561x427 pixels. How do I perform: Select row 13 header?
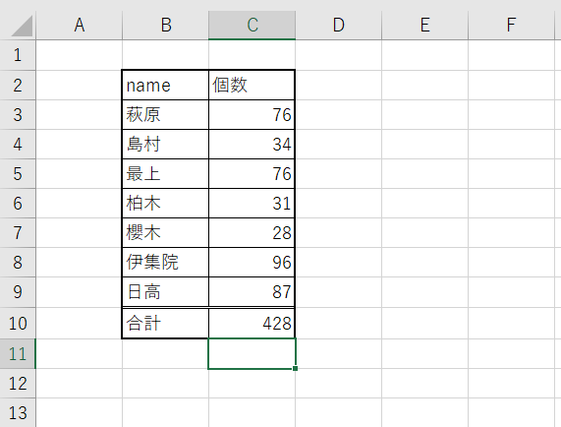(18, 412)
